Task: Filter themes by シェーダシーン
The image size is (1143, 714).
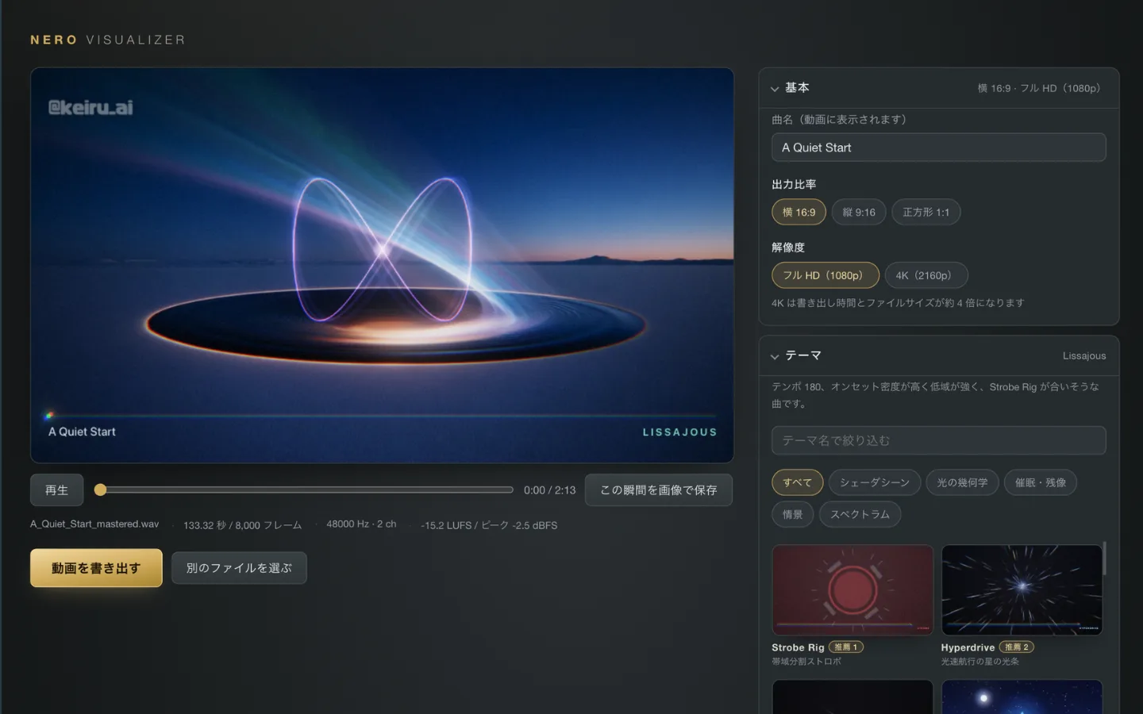Action: 875,482
